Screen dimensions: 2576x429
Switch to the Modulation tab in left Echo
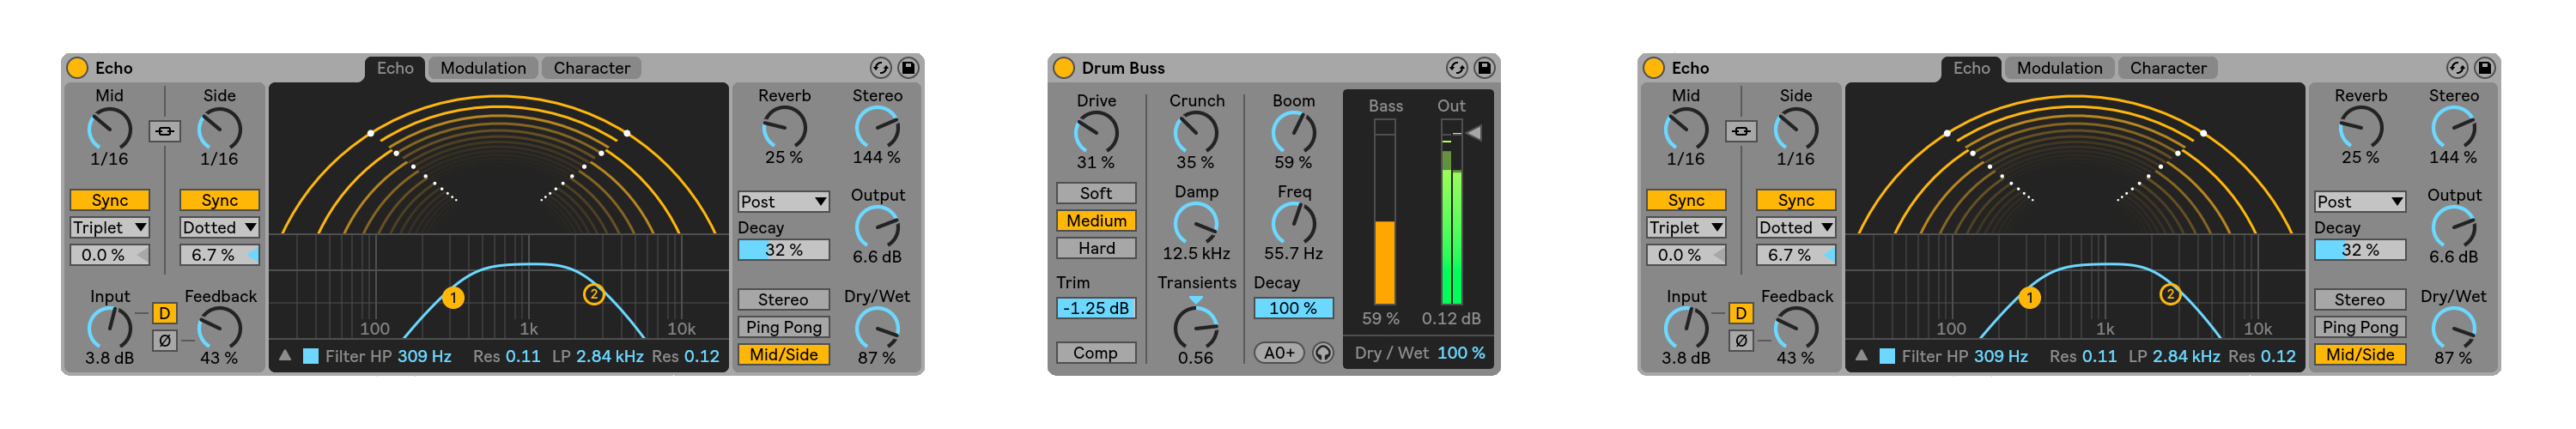click(x=483, y=68)
